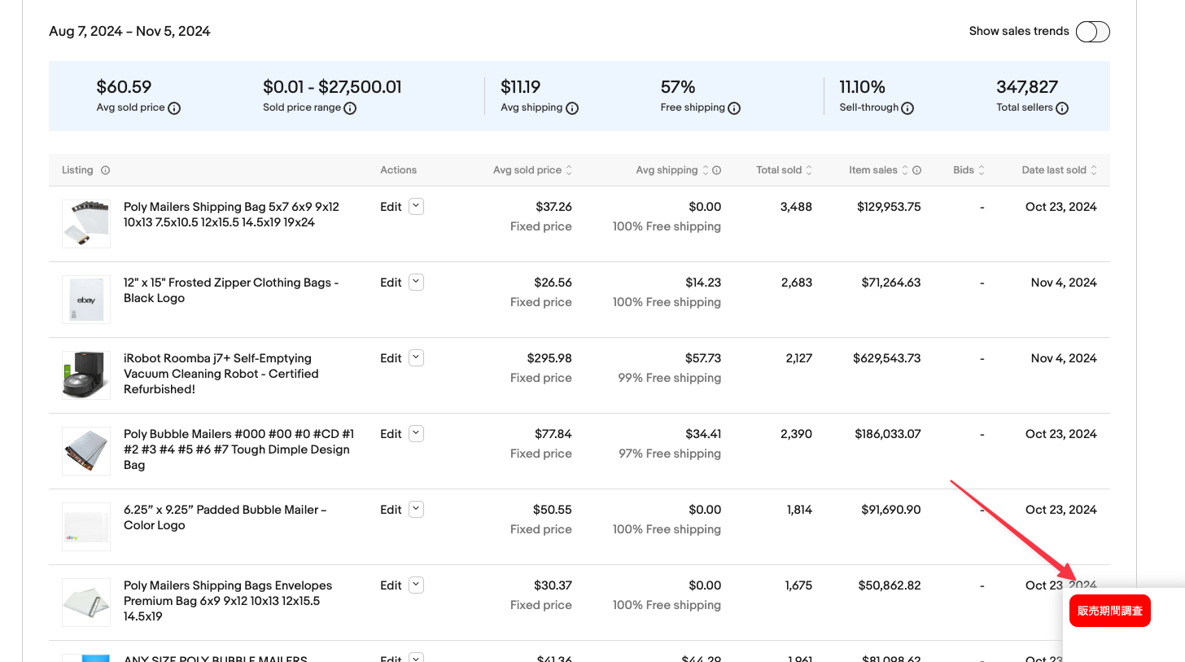Click the $60.59 average sold price value

pos(124,87)
